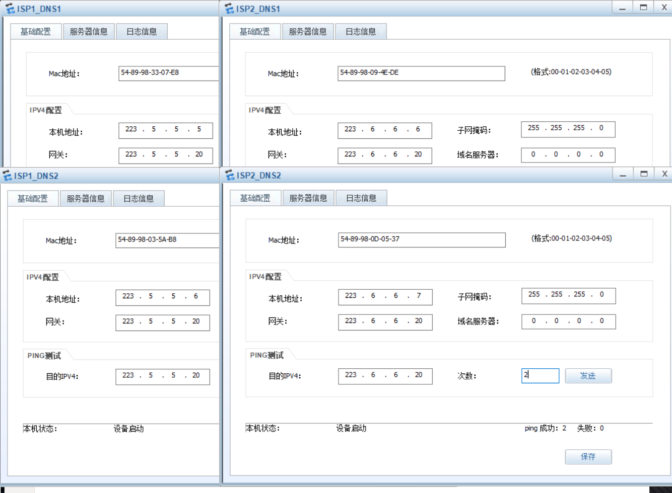
Task: View 日志信息 tab in ISP2_DNS2 window
Action: pyautogui.click(x=361, y=198)
